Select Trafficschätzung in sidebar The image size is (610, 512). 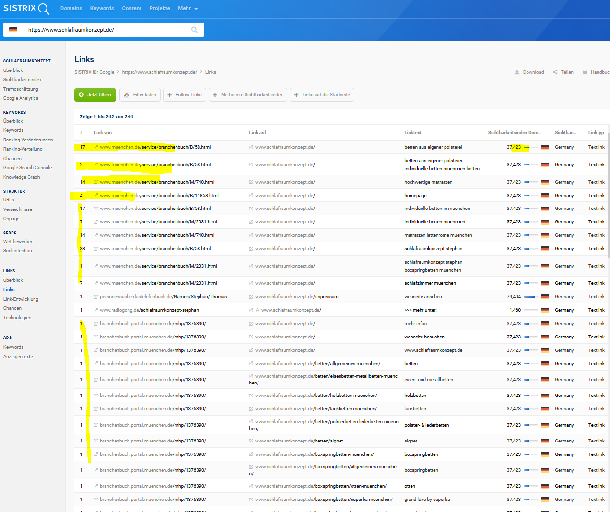[x=21, y=89]
